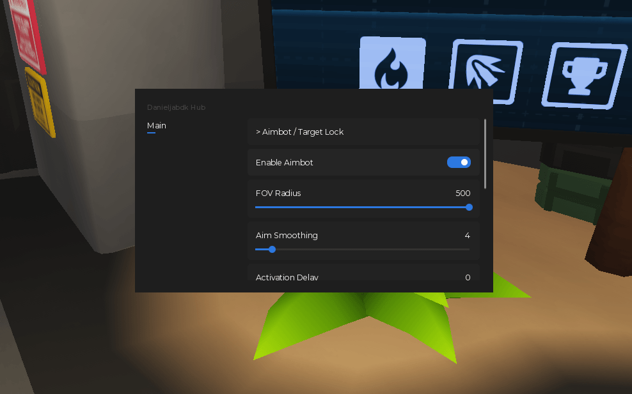This screenshot has width=632, height=394.
Task: Click the FOV Radius slider handle
Action: click(469, 208)
